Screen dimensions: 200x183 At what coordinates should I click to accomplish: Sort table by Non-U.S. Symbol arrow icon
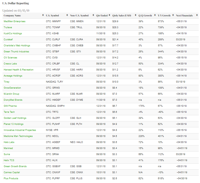coord(93,16)
